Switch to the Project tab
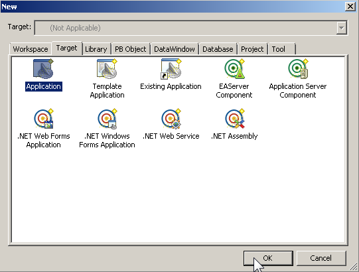 (252, 49)
